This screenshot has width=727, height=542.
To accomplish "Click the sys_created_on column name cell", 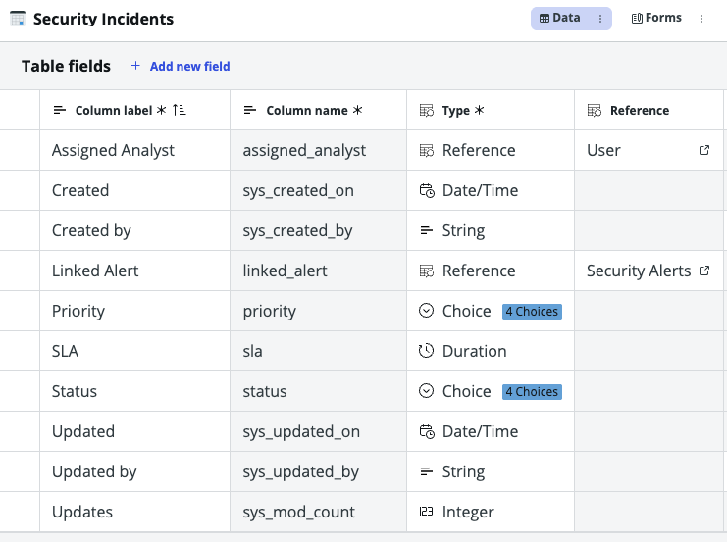I will 319,190.
